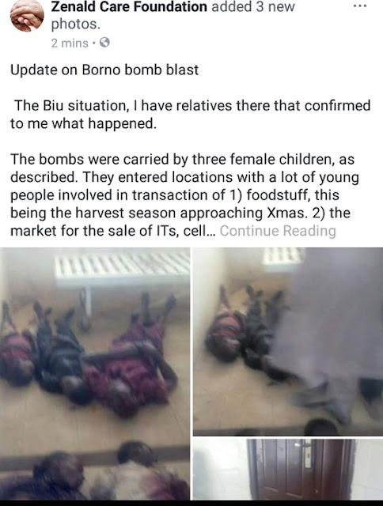Click the word 'photos.' under page name
Screen dimensions: 383x506
pyautogui.click(x=76, y=25)
